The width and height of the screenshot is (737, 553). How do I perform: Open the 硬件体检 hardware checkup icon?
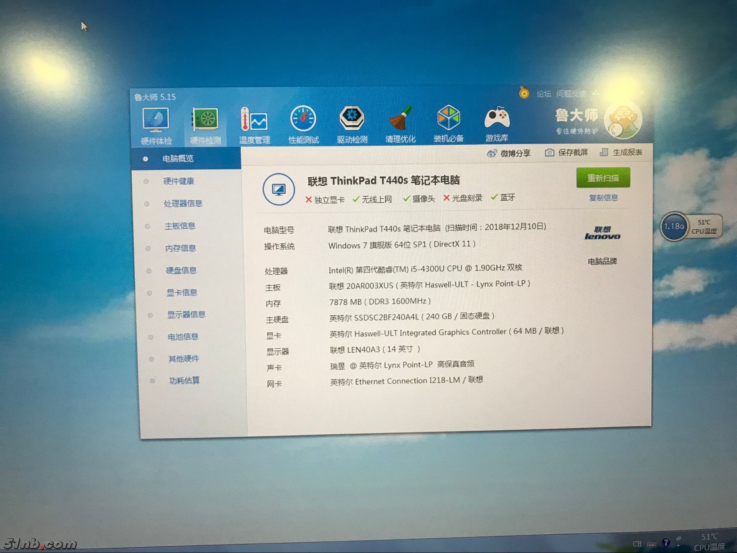(x=156, y=121)
